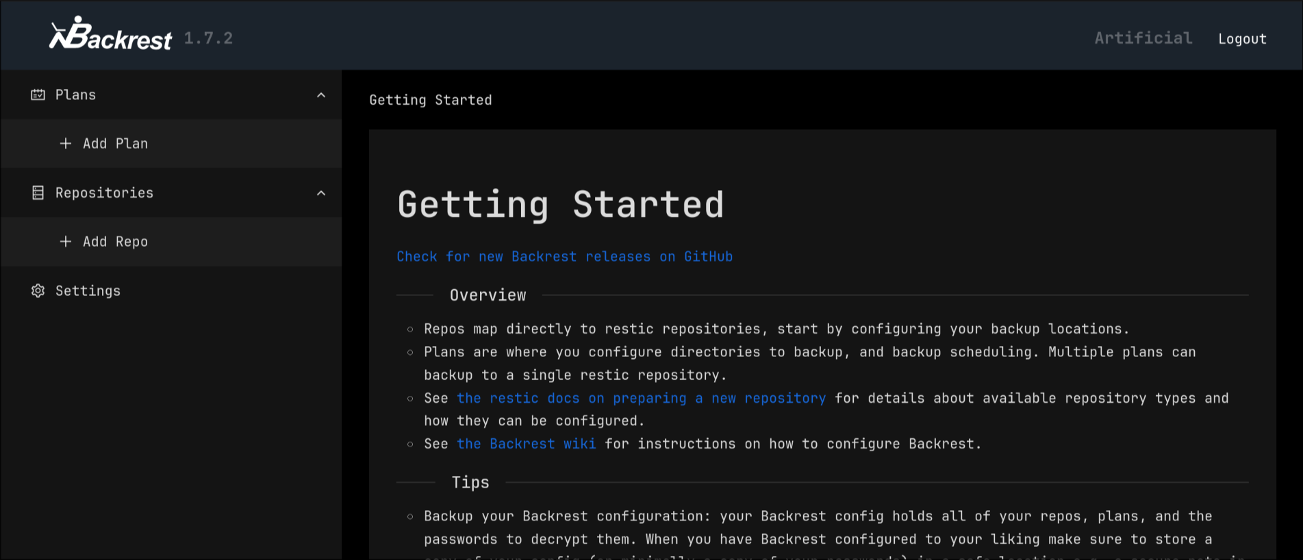Viewport: 1303px width, 560px height.
Task: Open the Plans menu
Action: coord(171,95)
